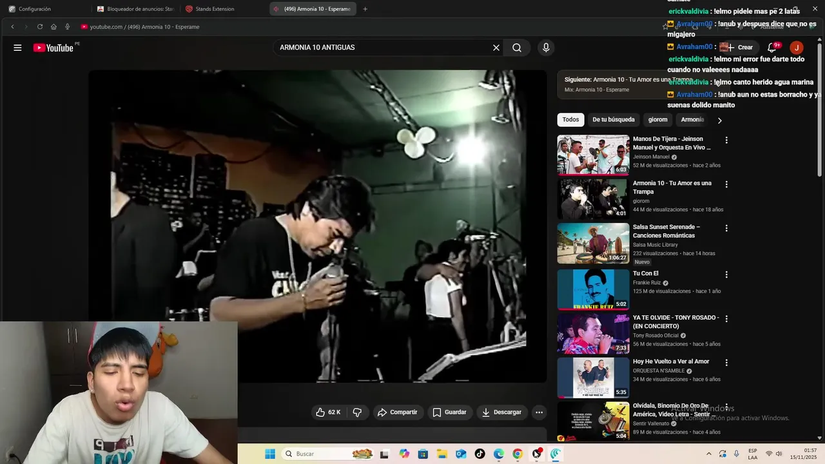Select the Armonia filter chip

pos(692,120)
